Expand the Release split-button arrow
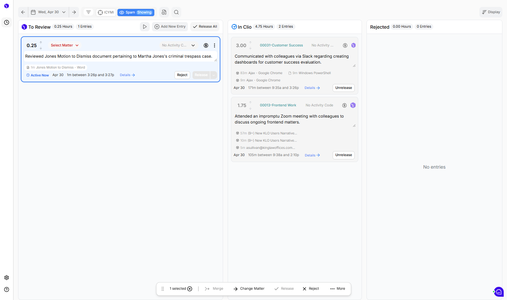 [214, 75]
